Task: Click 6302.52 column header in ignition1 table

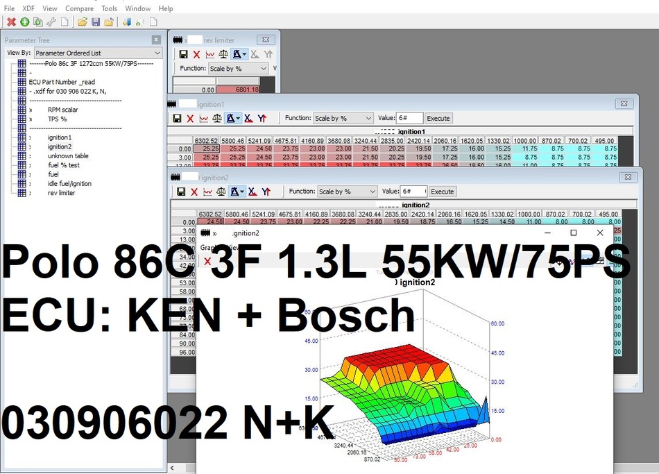Action: point(206,140)
